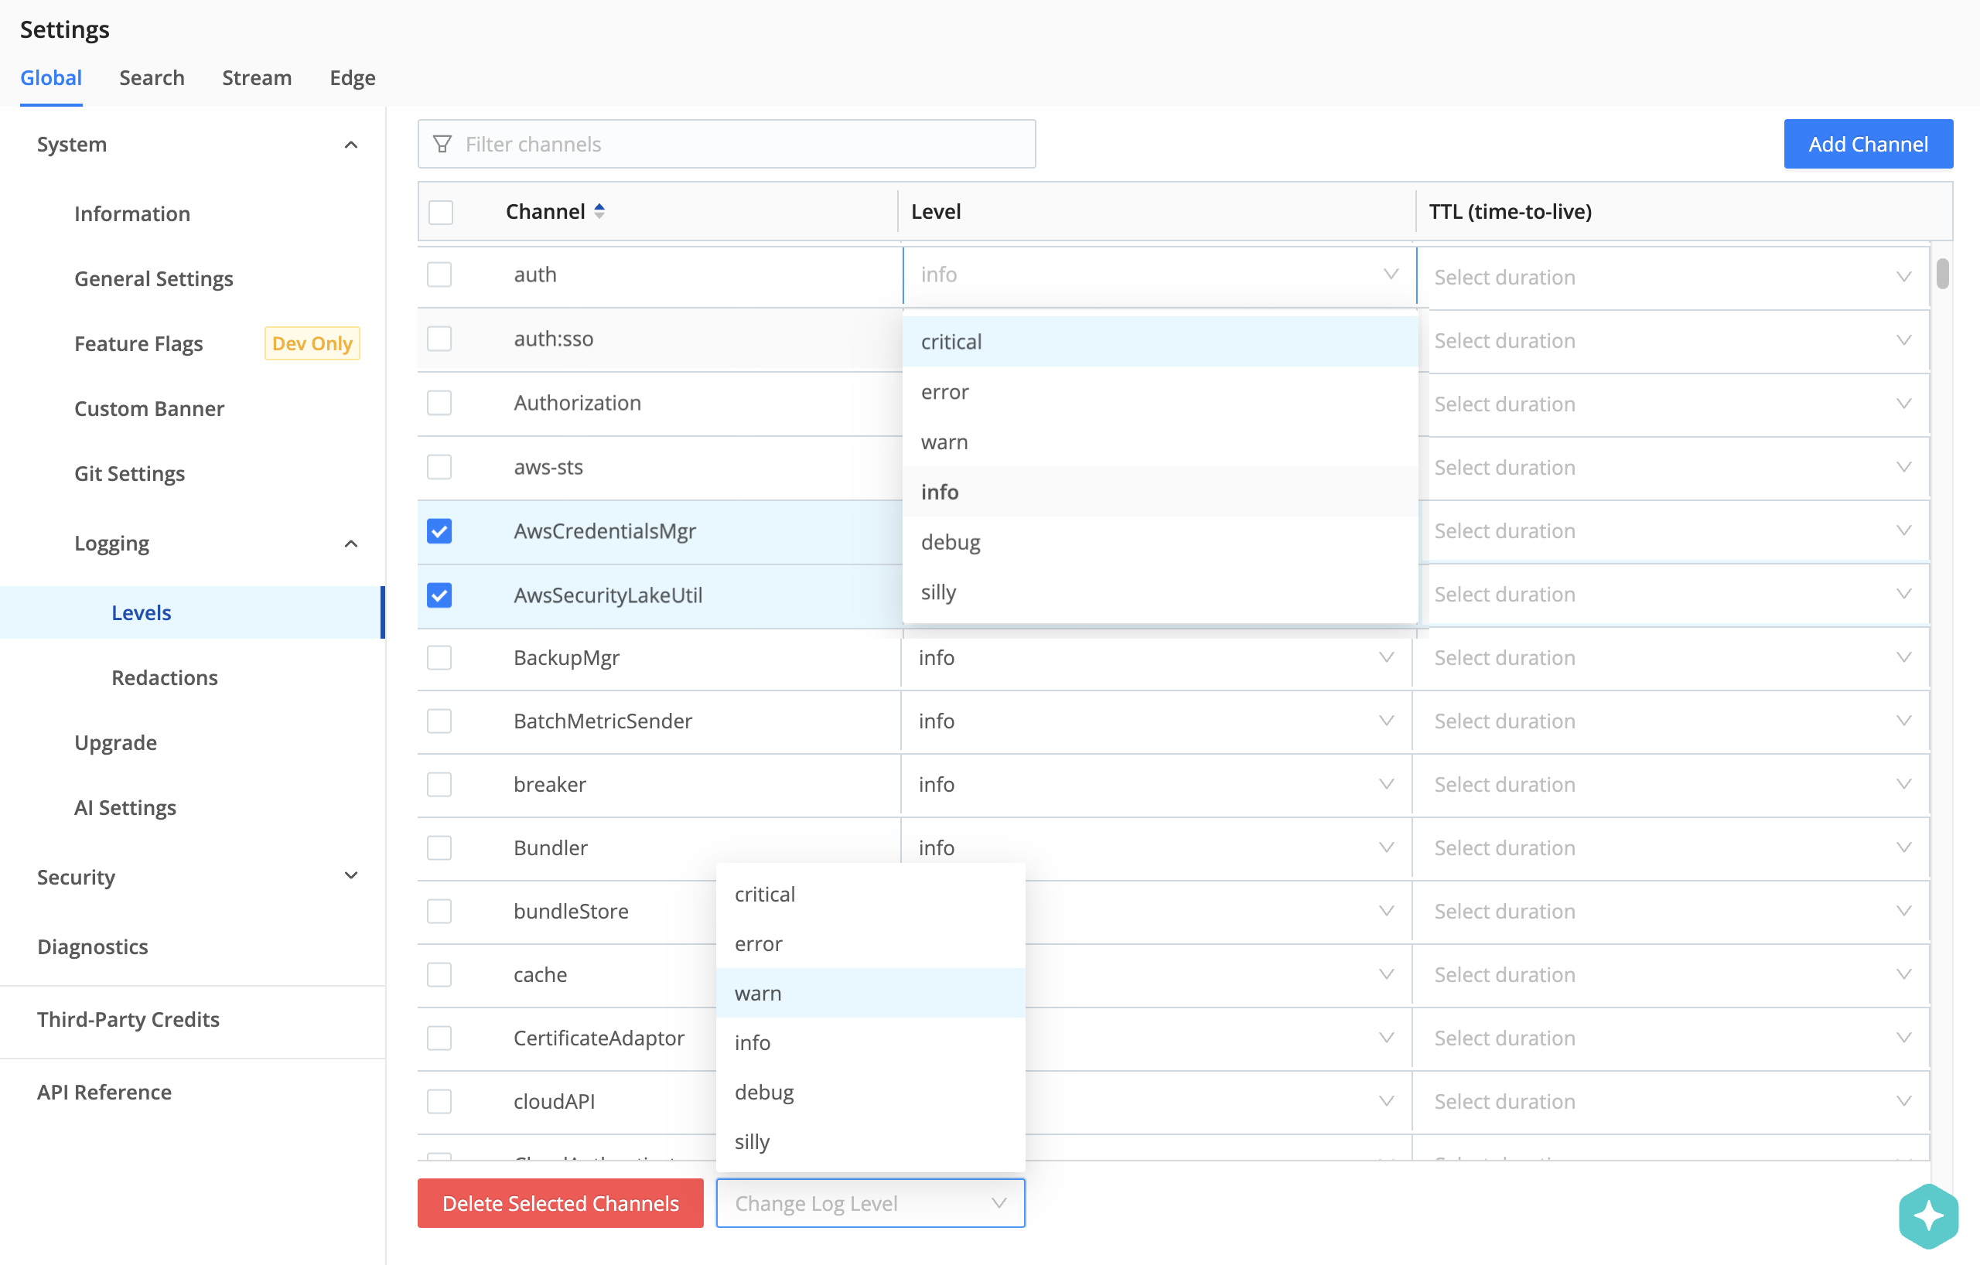Click the Channel column sort arrows
The image size is (1980, 1265).
click(x=599, y=211)
